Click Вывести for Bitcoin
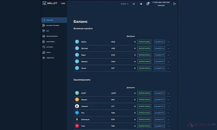217x130 pixels. [159, 100]
